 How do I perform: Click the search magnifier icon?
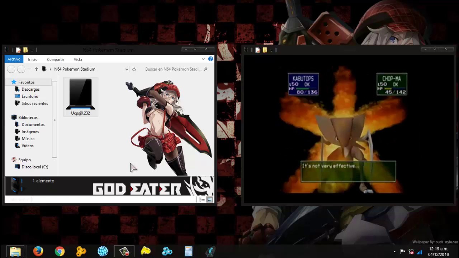click(205, 69)
